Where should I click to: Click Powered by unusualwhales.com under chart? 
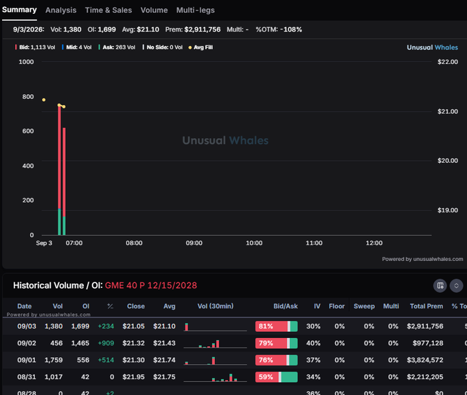click(422, 259)
